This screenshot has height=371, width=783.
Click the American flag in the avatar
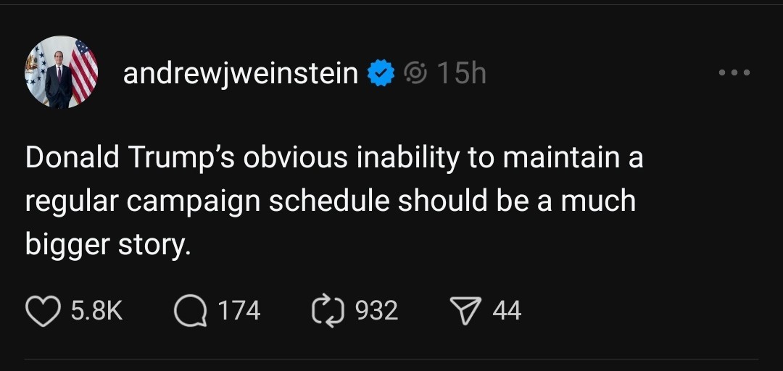click(x=84, y=70)
